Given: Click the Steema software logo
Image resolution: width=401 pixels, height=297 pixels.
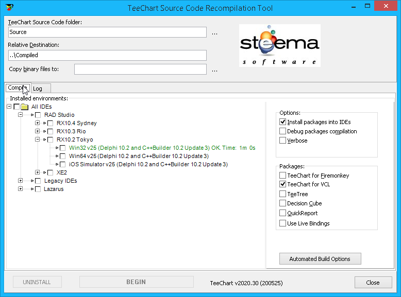Looking at the screenshot, I should click(280, 45).
